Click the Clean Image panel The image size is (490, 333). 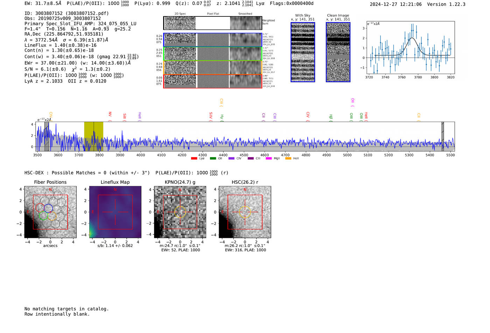click(338, 52)
